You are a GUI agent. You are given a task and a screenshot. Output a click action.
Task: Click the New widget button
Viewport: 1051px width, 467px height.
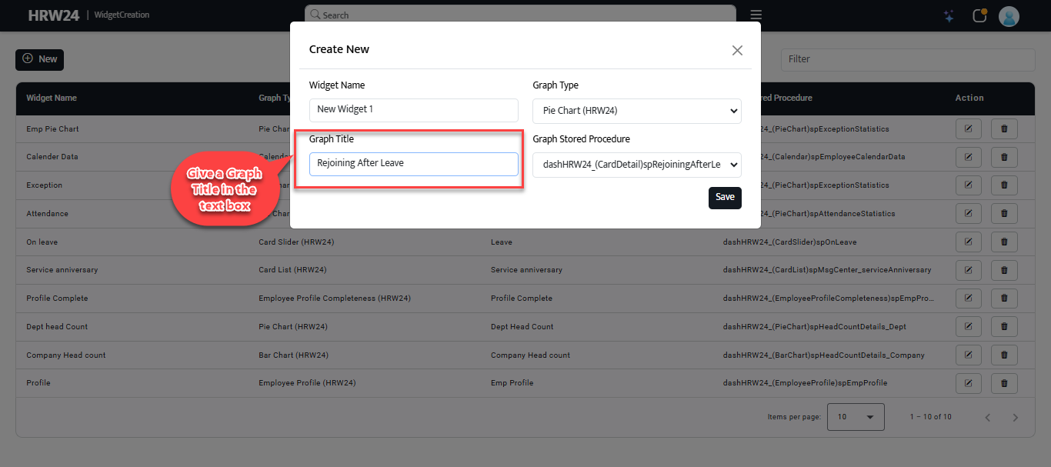pos(39,59)
